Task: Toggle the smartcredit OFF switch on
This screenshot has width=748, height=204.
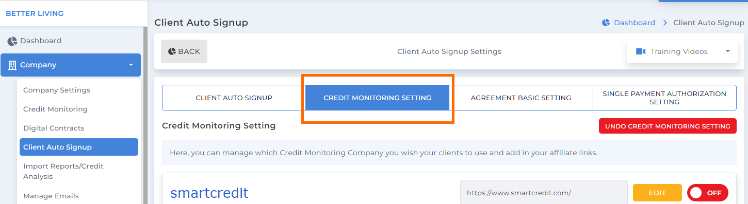Action: click(x=707, y=193)
